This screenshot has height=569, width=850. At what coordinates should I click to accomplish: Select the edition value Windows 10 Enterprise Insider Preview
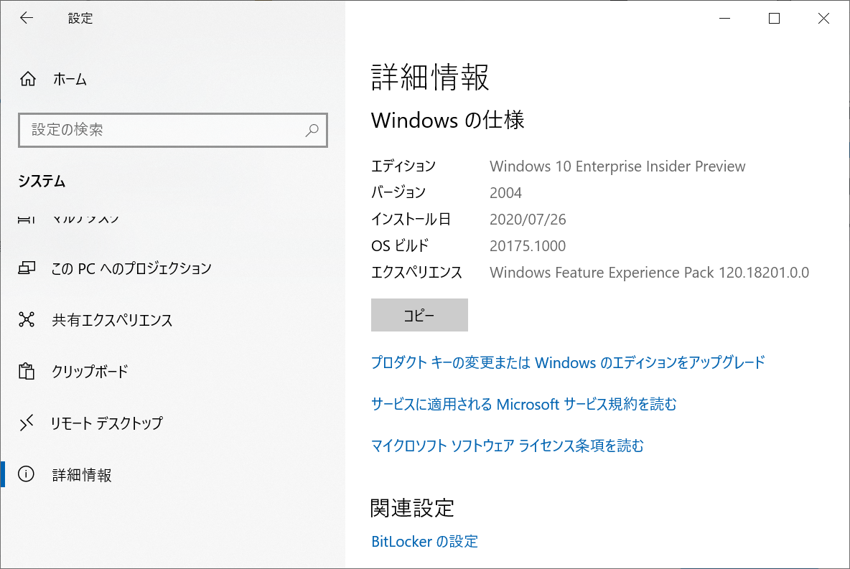click(617, 166)
